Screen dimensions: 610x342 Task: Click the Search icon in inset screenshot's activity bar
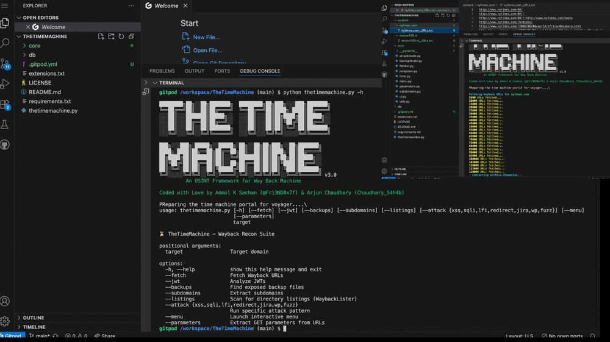pyautogui.click(x=384, y=19)
